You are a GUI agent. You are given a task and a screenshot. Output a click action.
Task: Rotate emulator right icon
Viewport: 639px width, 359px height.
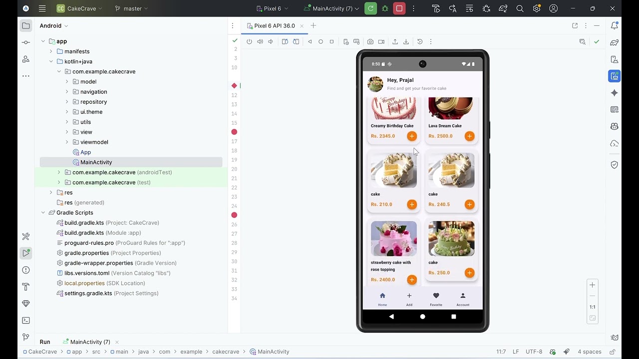(296, 42)
